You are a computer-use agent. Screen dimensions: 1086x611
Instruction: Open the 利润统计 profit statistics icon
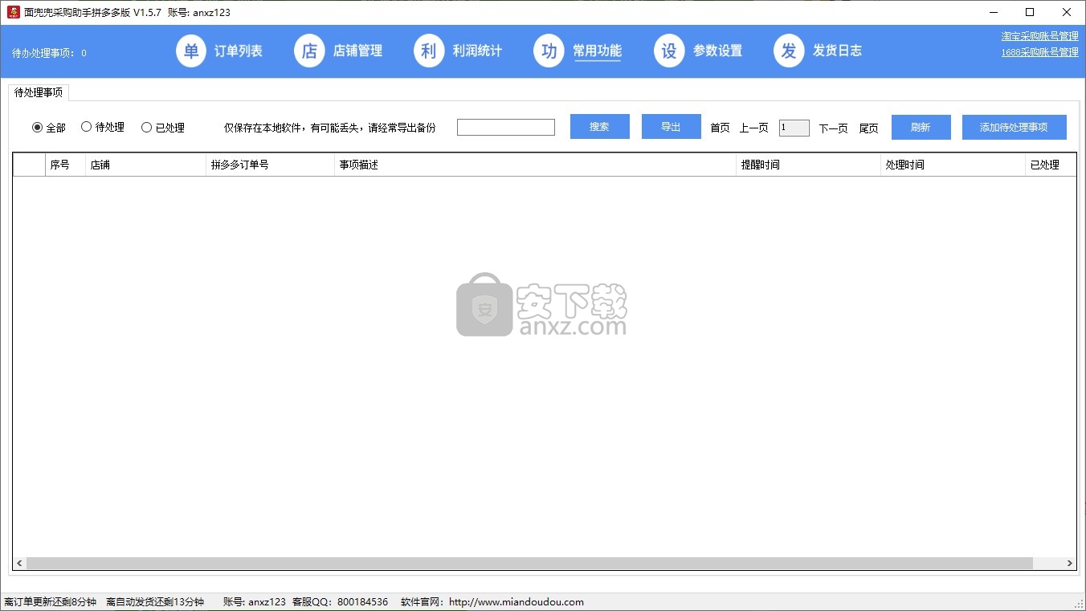[x=429, y=51]
